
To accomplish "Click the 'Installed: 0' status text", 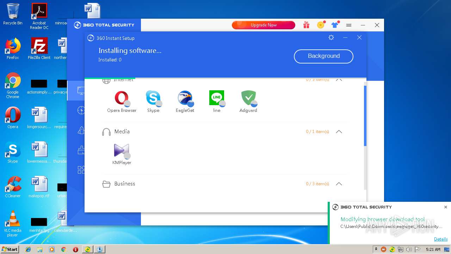I will point(110,60).
